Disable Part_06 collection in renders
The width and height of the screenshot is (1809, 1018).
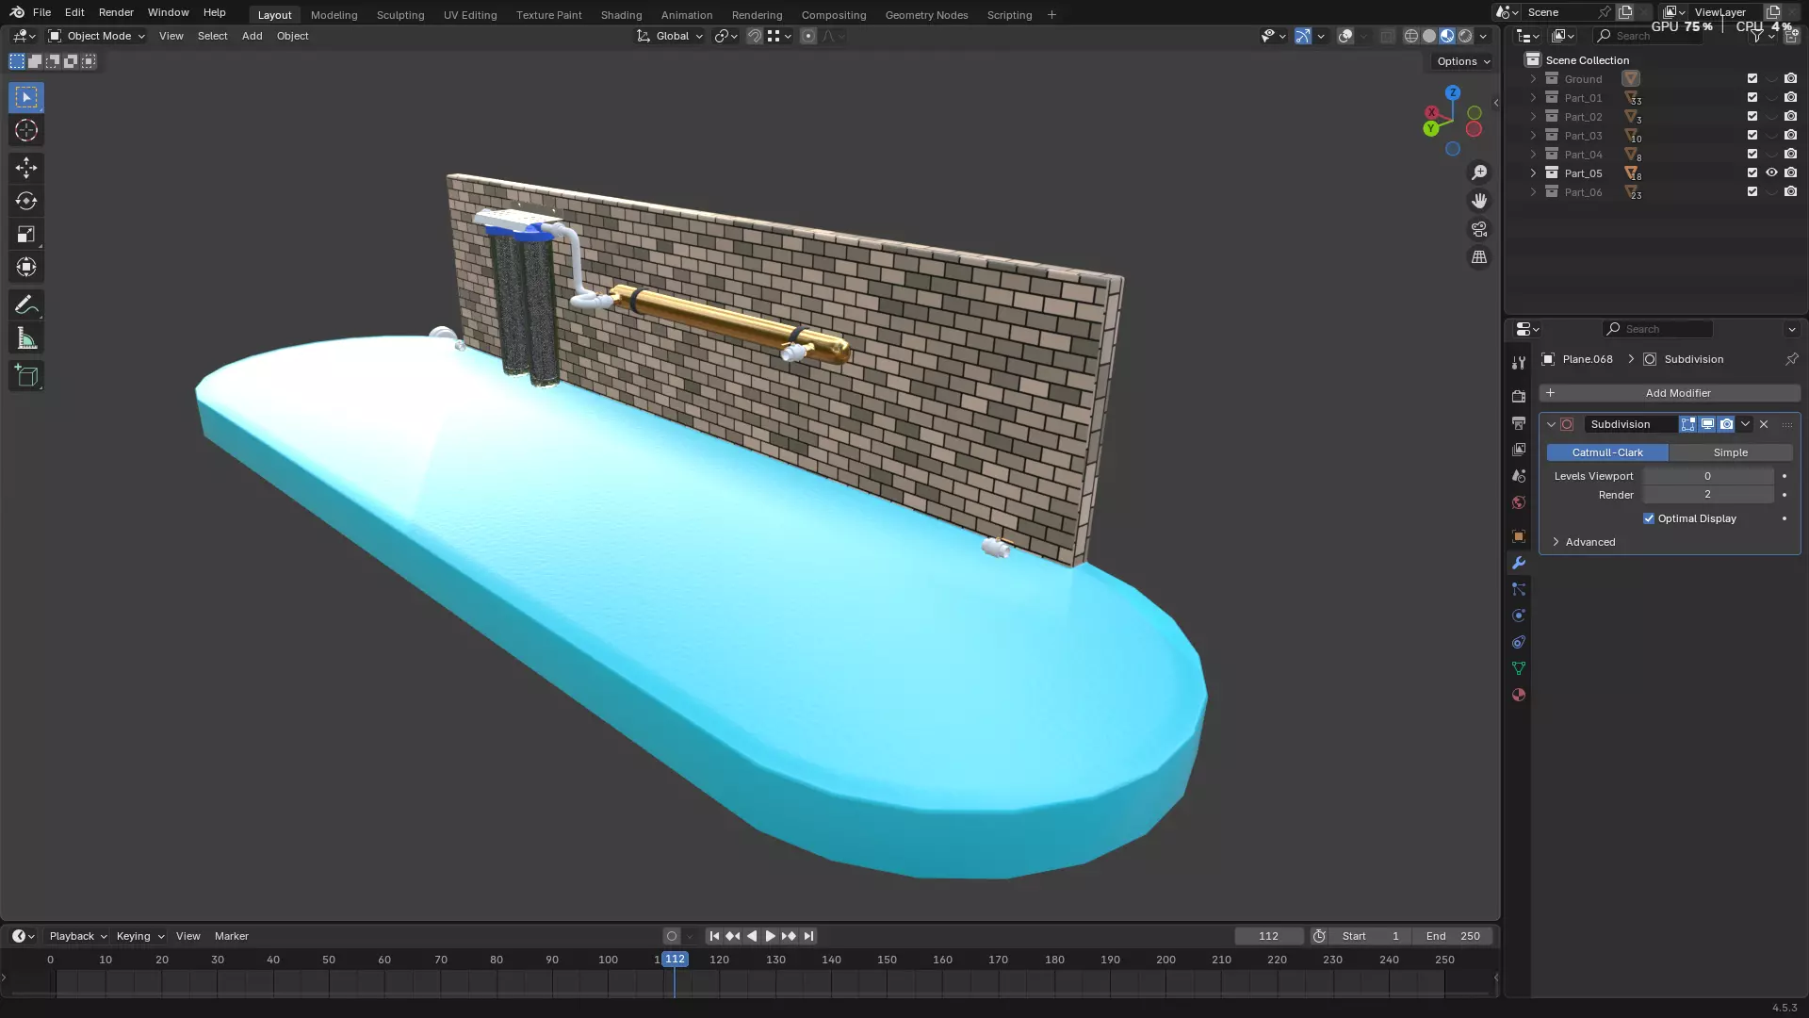pos(1791,192)
